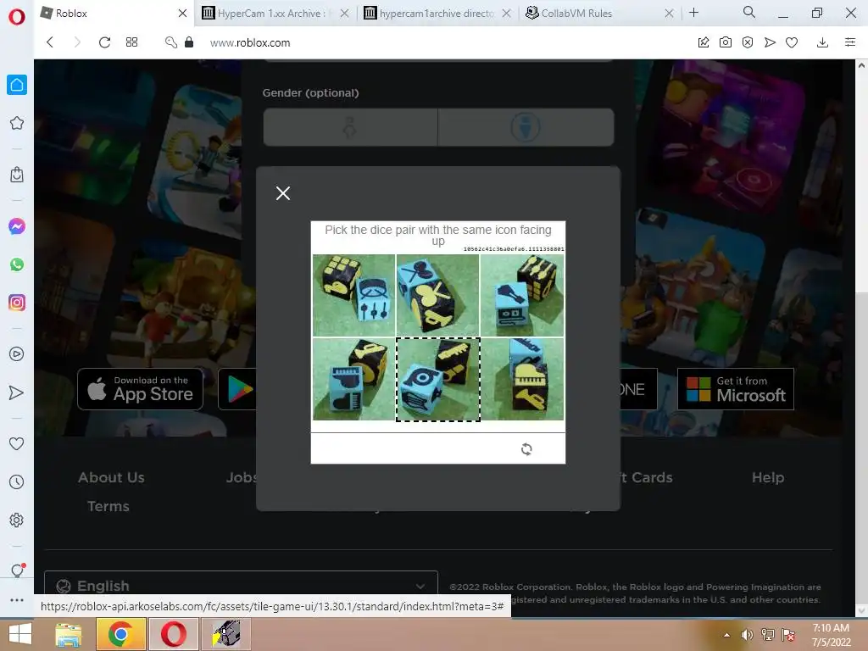Click the Google Play badge
868x651 pixels.
pos(237,388)
